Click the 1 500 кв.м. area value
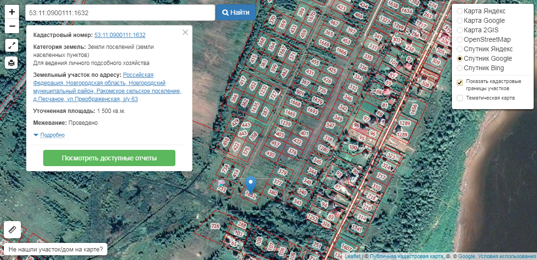Image resolution: width=537 pixels, height=260 pixels. [x=111, y=111]
